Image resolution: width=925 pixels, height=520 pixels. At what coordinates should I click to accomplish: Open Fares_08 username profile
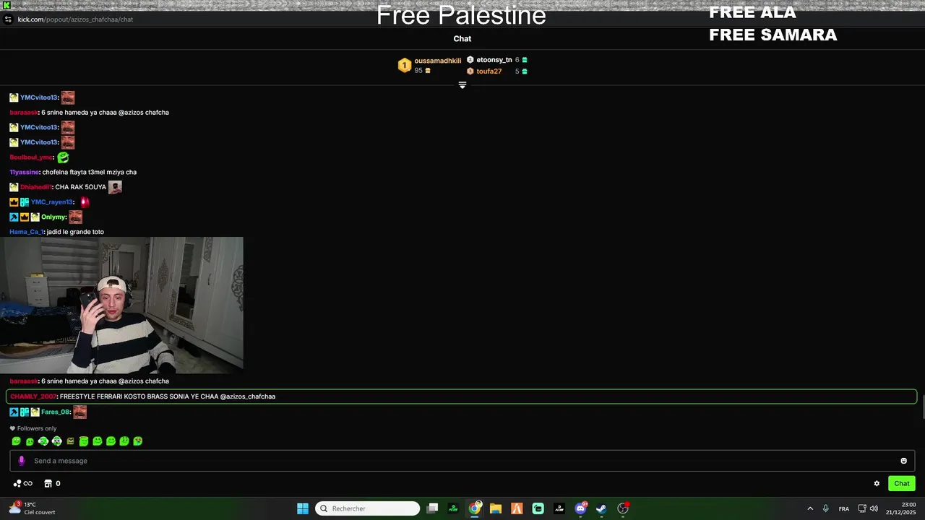pyautogui.click(x=55, y=412)
